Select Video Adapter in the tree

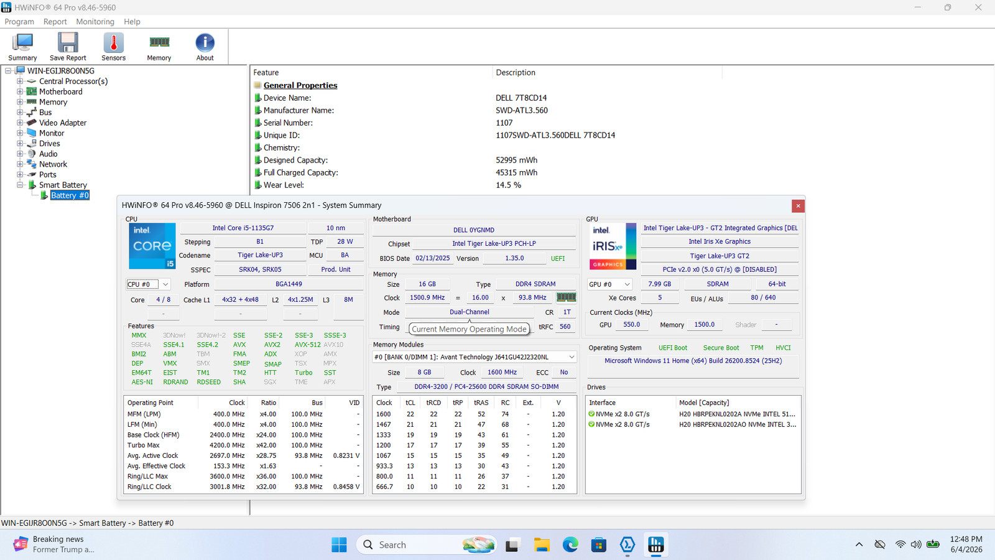click(63, 123)
